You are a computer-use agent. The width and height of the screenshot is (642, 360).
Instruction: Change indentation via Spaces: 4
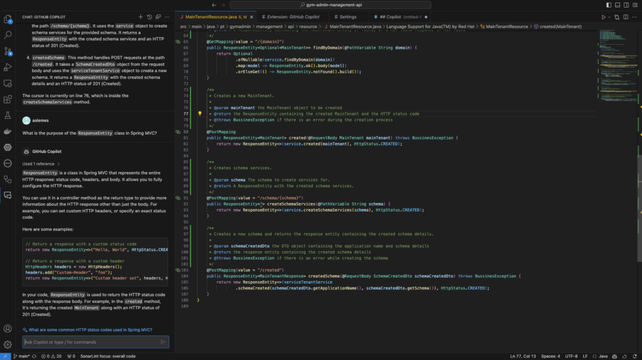click(550, 356)
